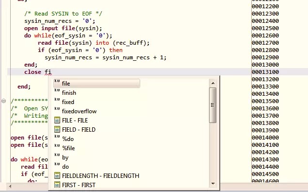The width and height of the screenshot is (308, 192).
Task: Click the kw icon next to %file
Action: pyautogui.click(x=57, y=145)
